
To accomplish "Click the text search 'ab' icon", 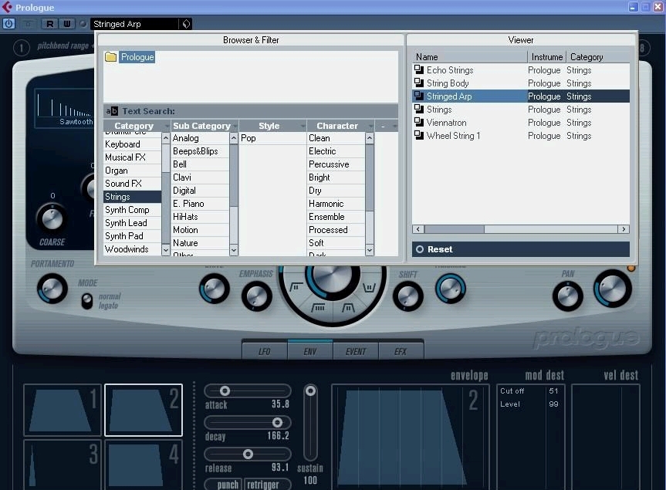I will tap(112, 111).
